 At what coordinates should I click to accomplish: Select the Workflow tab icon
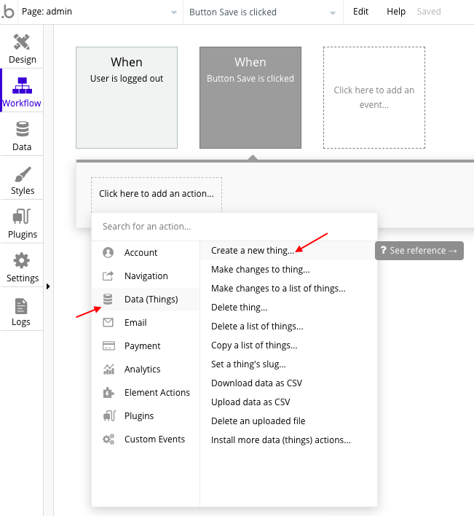tap(22, 85)
